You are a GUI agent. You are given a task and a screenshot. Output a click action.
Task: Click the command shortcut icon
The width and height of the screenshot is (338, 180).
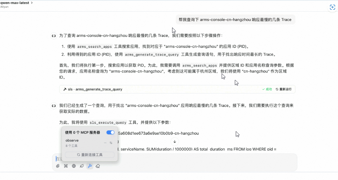[66, 166]
